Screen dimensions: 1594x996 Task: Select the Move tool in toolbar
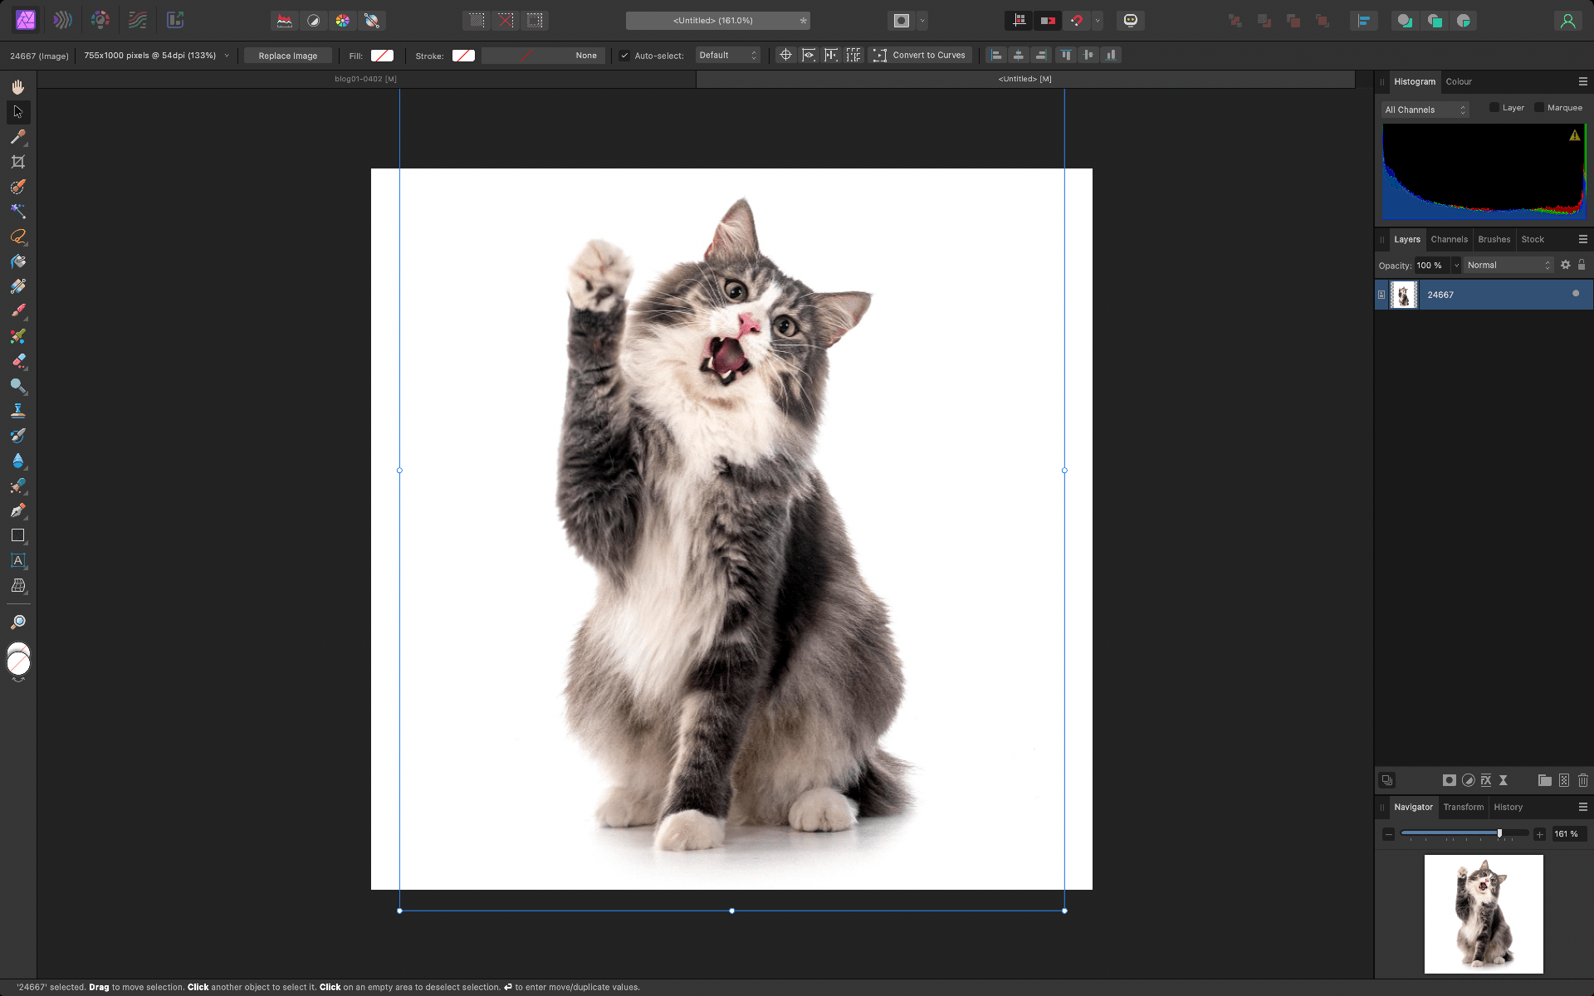[17, 111]
